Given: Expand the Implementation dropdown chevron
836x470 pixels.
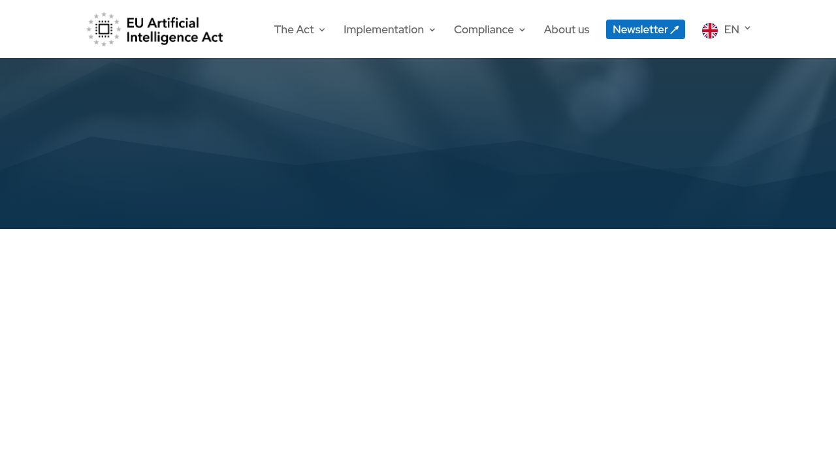Looking at the screenshot, I should pyautogui.click(x=432, y=30).
